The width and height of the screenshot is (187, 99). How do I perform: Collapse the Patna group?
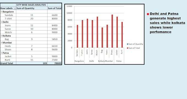tap(1, 53)
